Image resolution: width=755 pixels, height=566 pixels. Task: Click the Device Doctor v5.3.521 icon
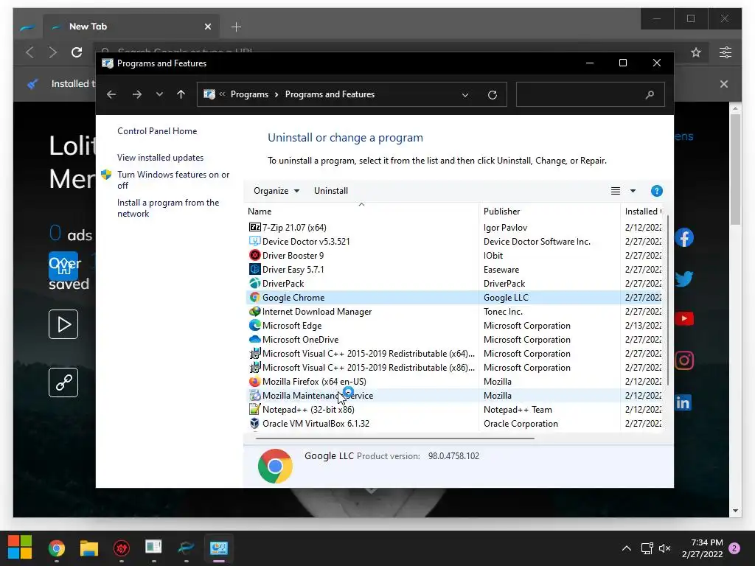point(254,241)
